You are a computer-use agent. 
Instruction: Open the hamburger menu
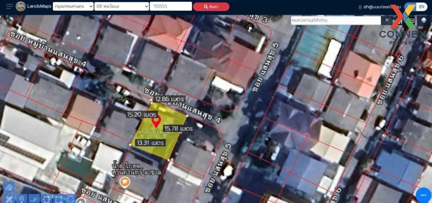click(10, 6)
